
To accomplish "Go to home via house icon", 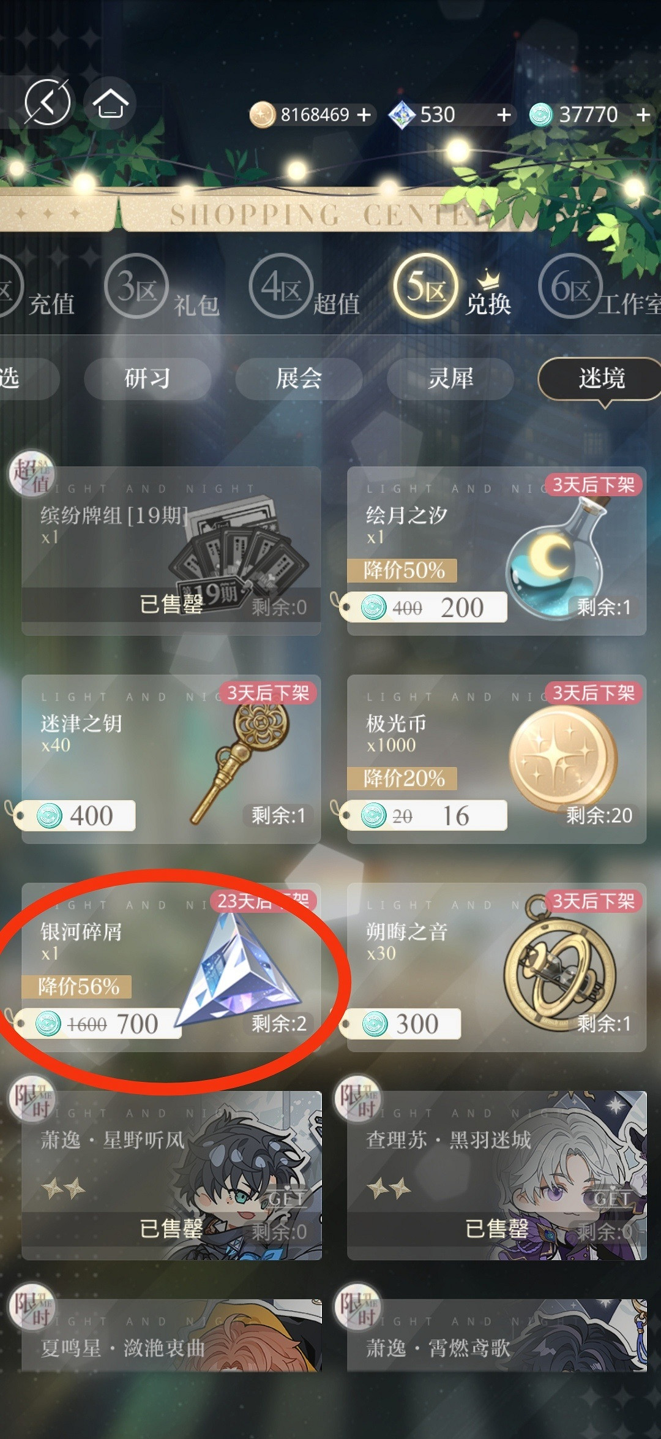I will (110, 103).
